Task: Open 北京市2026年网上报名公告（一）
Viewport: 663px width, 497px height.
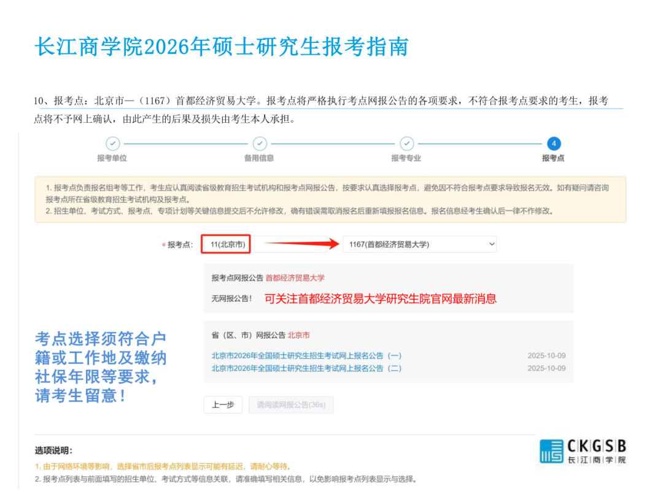Action: [x=306, y=356]
